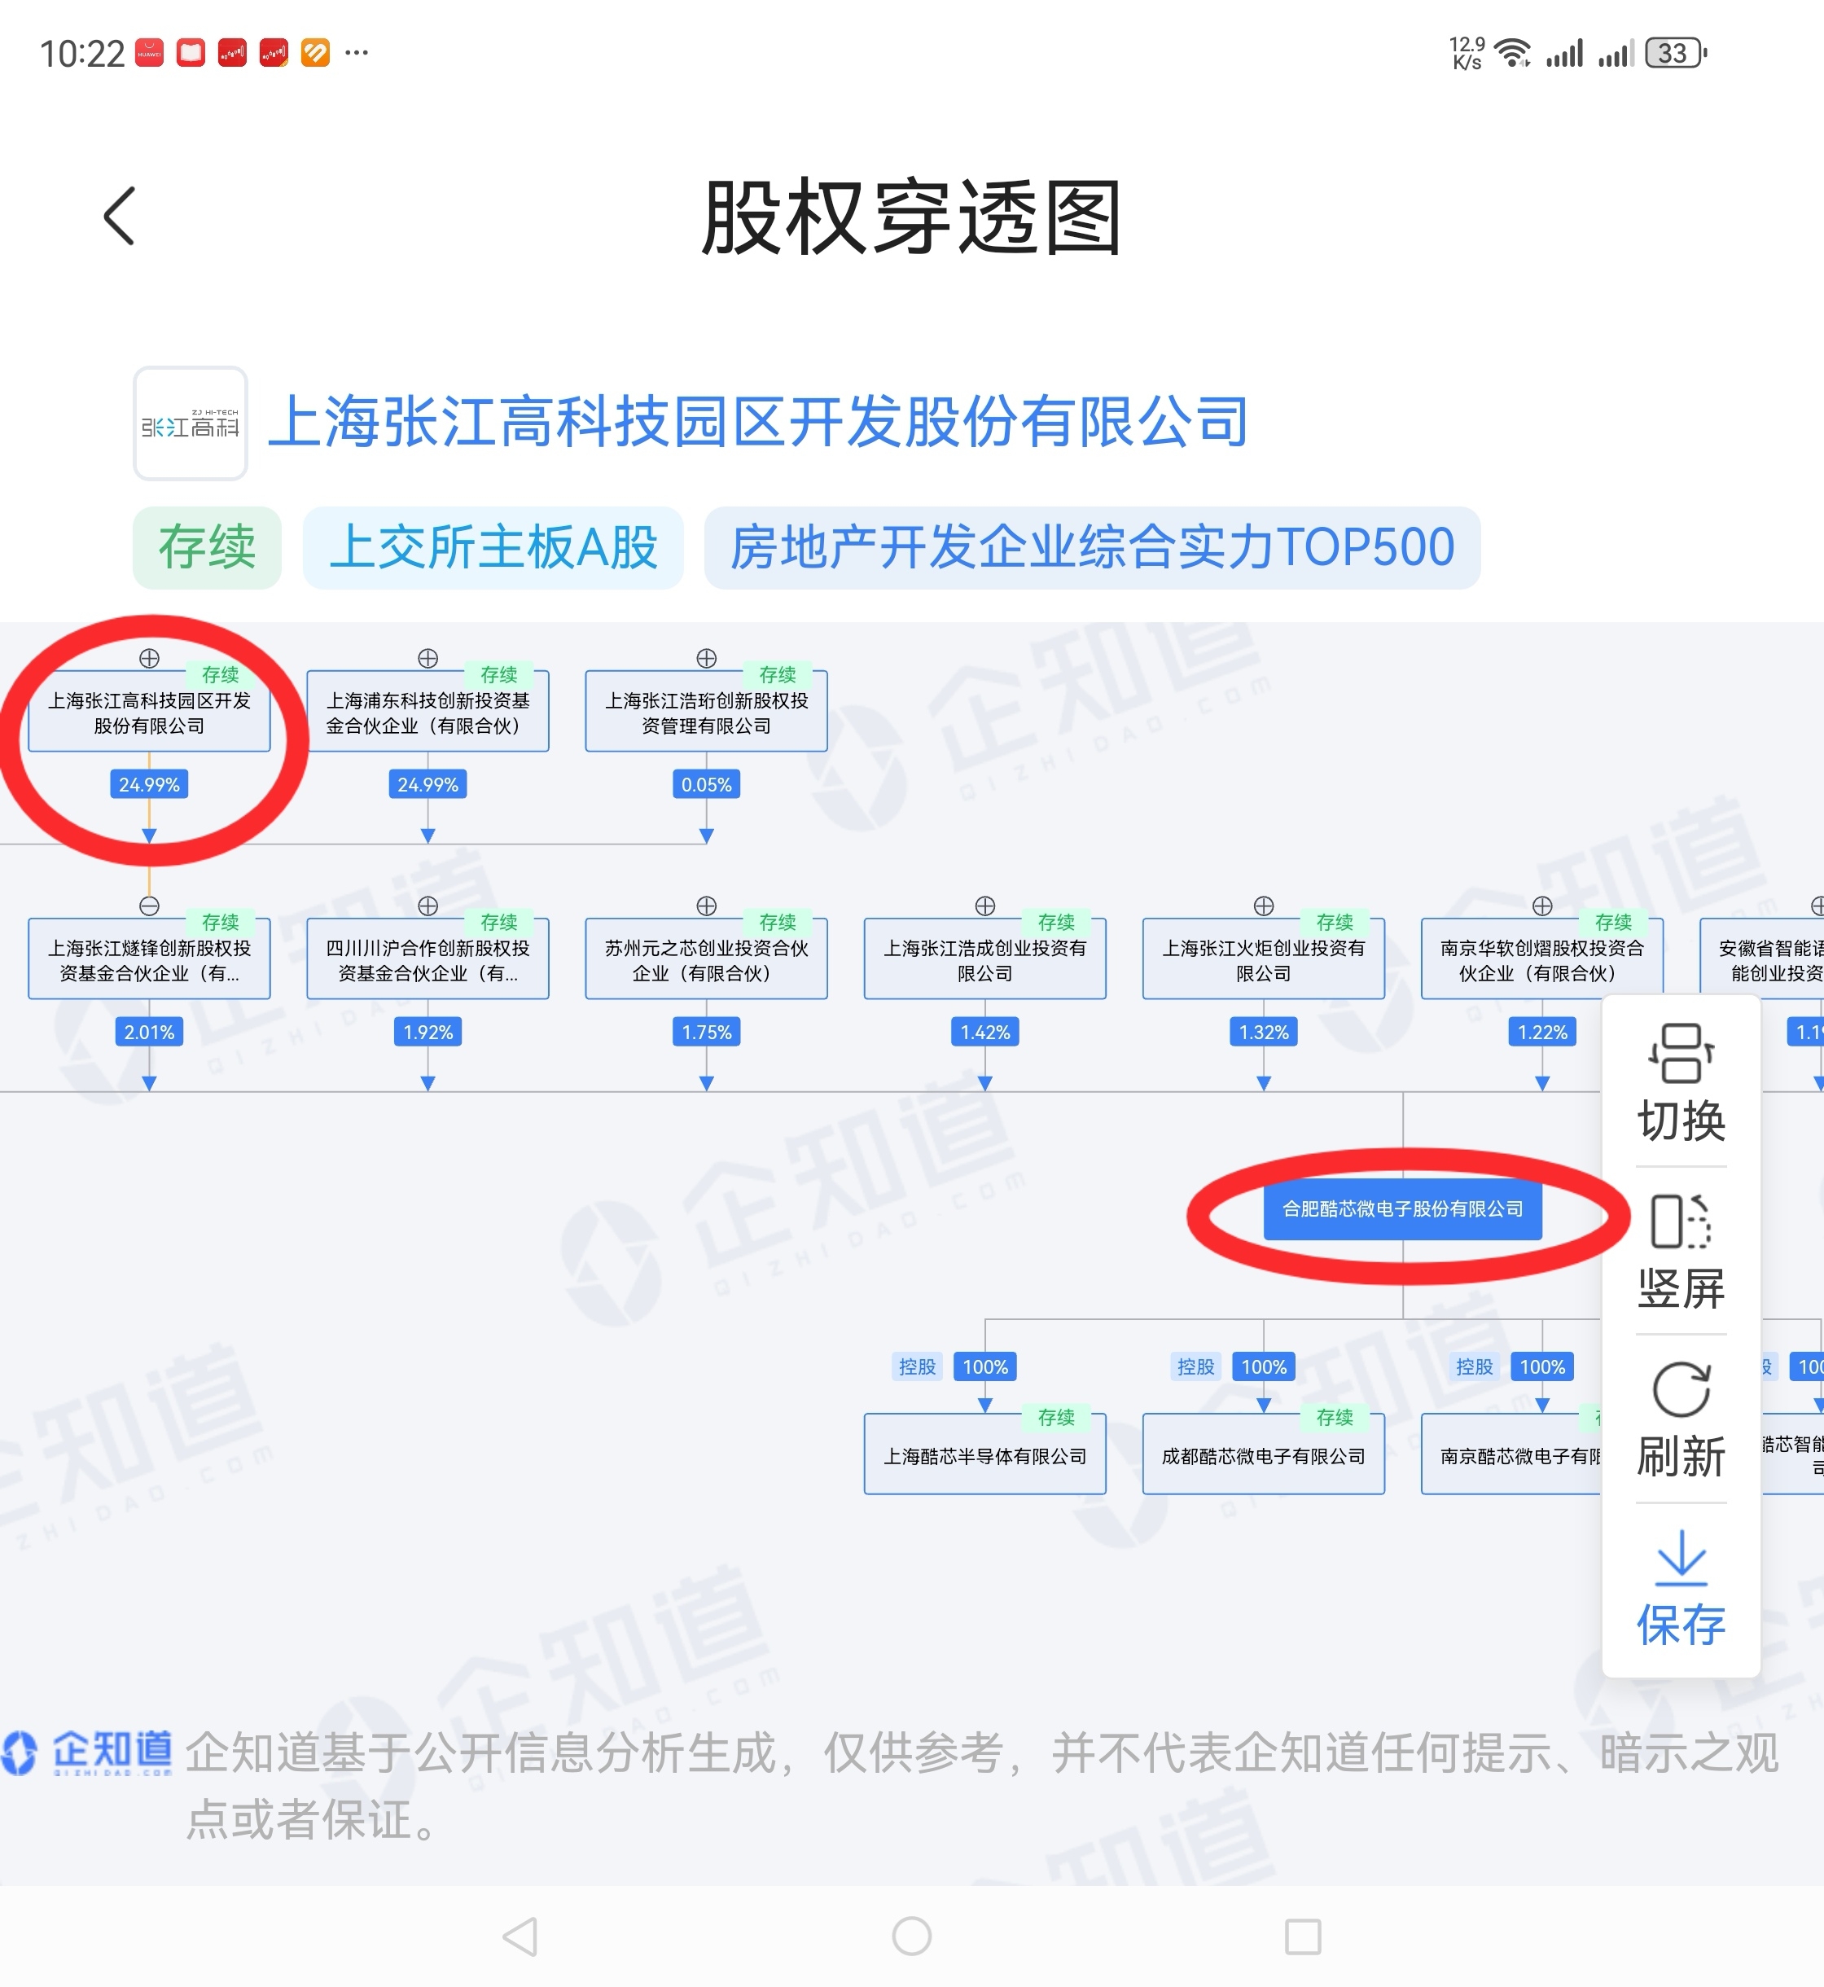This screenshot has height=1987, width=1824.
Task: Expand 上海张江浩珩创新股权投资 node plus
Action: 706,658
